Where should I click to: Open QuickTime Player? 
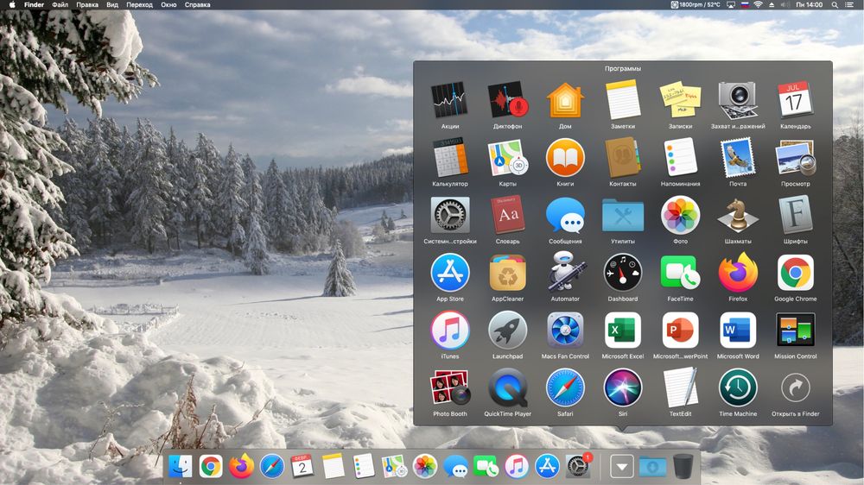click(507, 388)
